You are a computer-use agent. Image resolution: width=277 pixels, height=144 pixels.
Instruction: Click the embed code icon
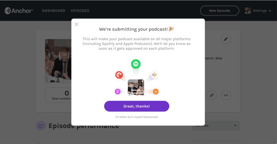[226, 95]
